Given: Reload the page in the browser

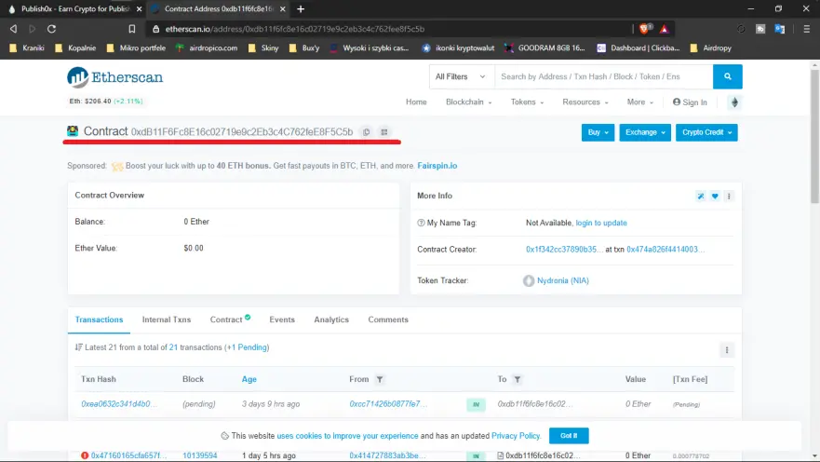Looking at the screenshot, I should click(x=51, y=29).
